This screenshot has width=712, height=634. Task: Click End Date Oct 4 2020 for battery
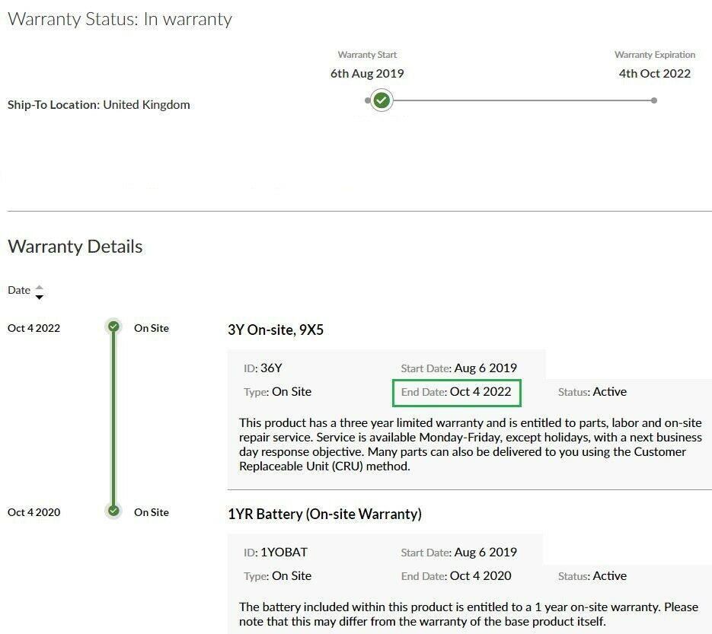456,576
